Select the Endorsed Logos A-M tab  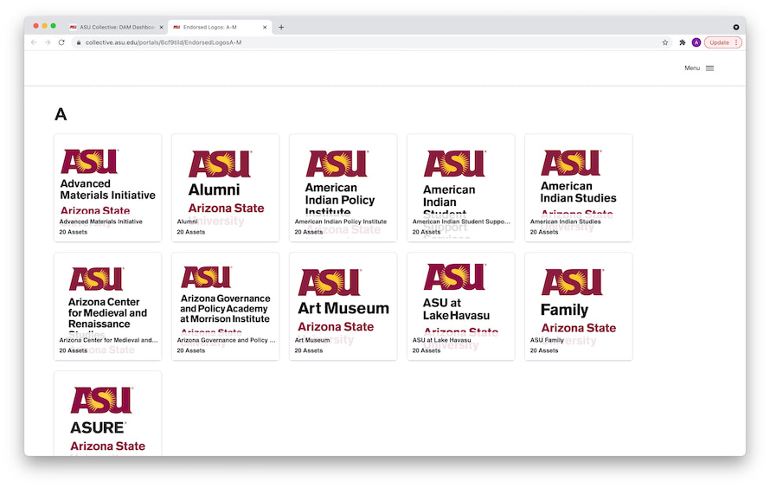coord(219,28)
